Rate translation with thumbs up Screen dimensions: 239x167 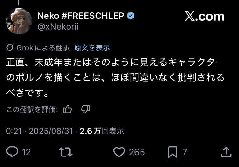click(x=68, y=110)
